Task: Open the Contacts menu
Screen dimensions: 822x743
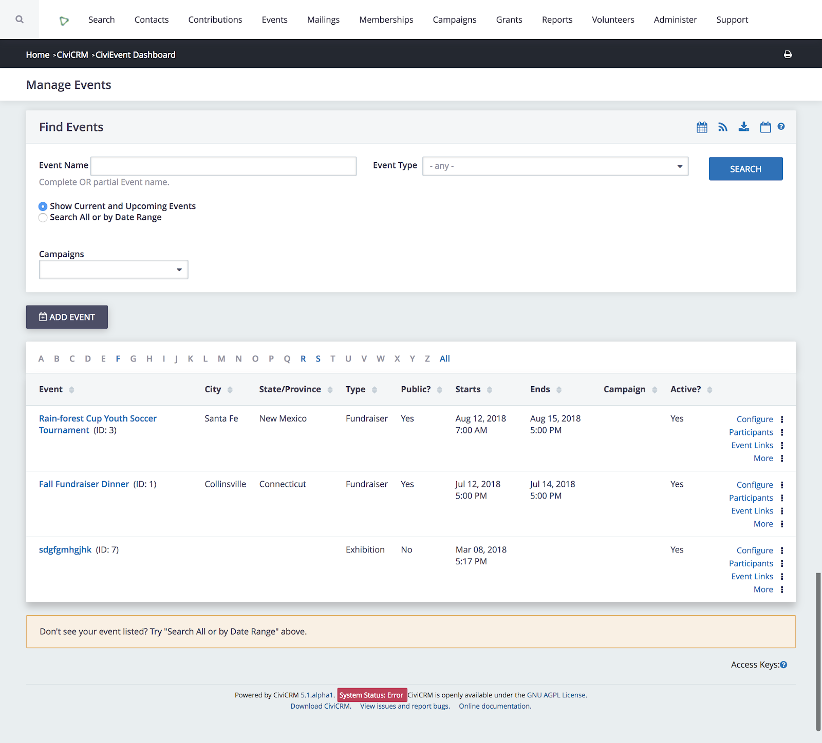Action: [x=152, y=20]
